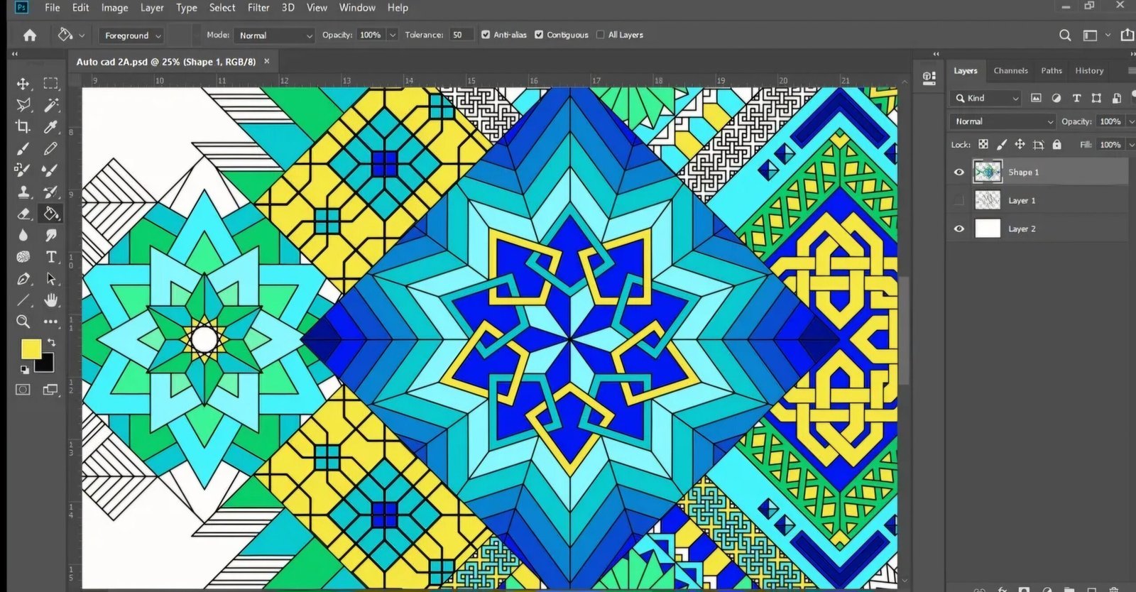Toggle the Contiguous checkbox

[x=539, y=34]
